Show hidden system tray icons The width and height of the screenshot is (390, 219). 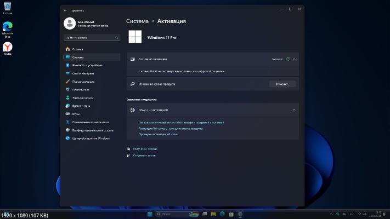click(x=331, y=214)
